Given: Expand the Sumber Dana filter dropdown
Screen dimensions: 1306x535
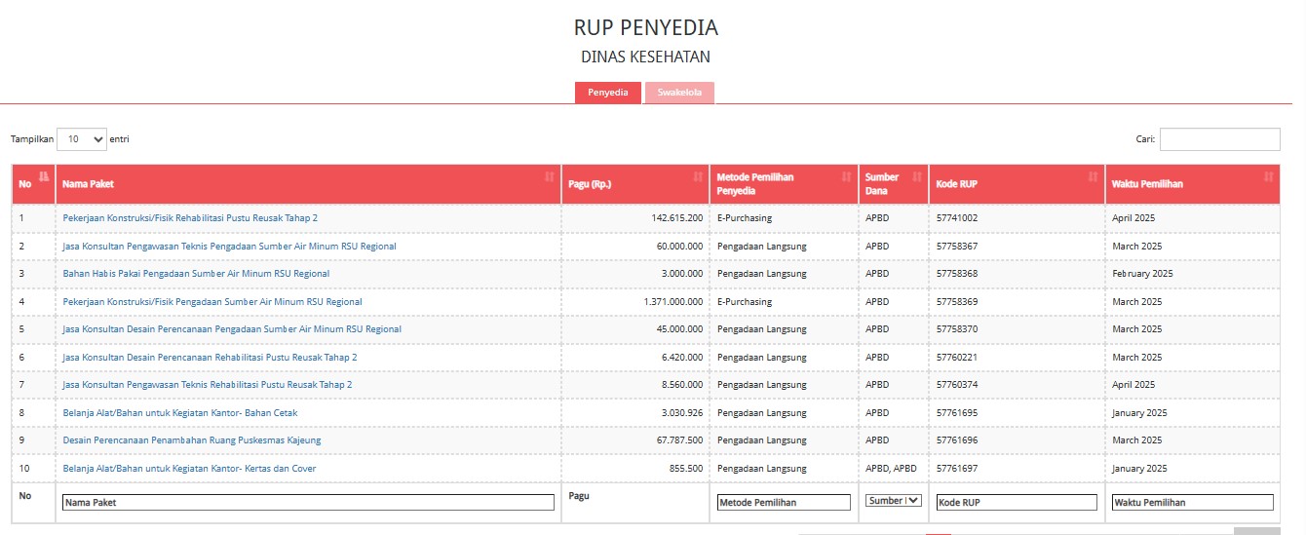Looking at the screenshot, I should pos(893,501).
